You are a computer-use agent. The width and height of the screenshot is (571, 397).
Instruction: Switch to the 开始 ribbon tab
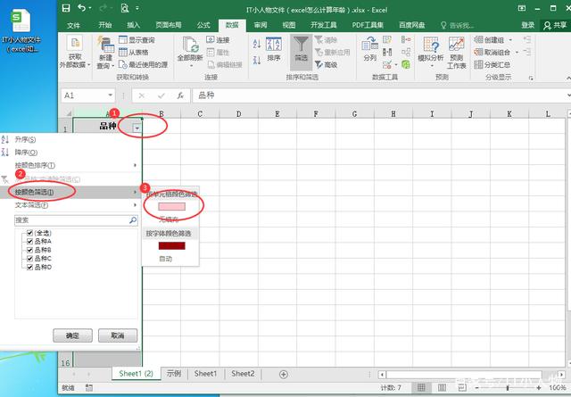pos(105,25)
